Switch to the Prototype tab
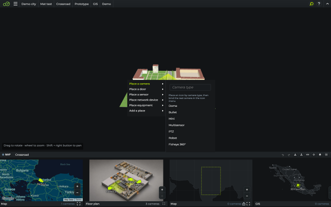 (82, 4)
